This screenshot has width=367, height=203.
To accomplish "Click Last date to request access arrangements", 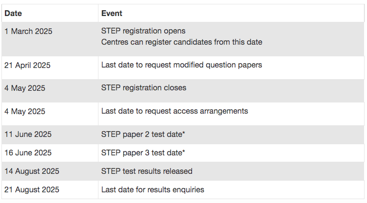I will click(x=174, y=111).
